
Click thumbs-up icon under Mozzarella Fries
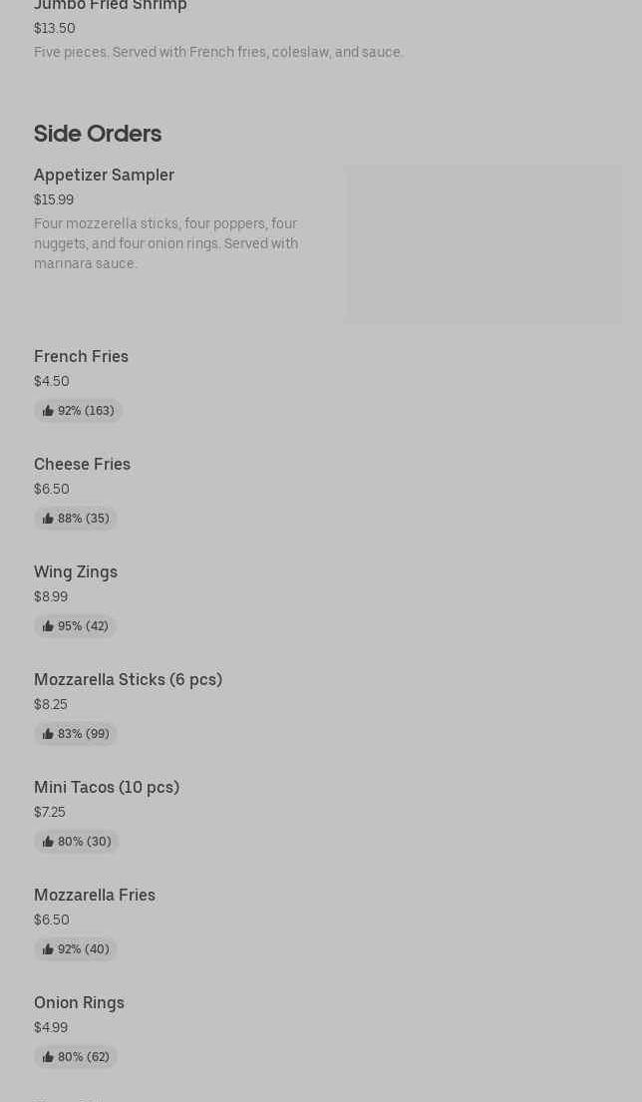[x=48, y=949]
